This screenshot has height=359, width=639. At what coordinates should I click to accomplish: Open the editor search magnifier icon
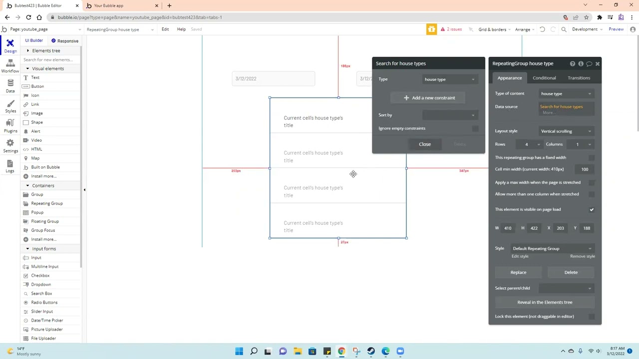pos(564,29)
